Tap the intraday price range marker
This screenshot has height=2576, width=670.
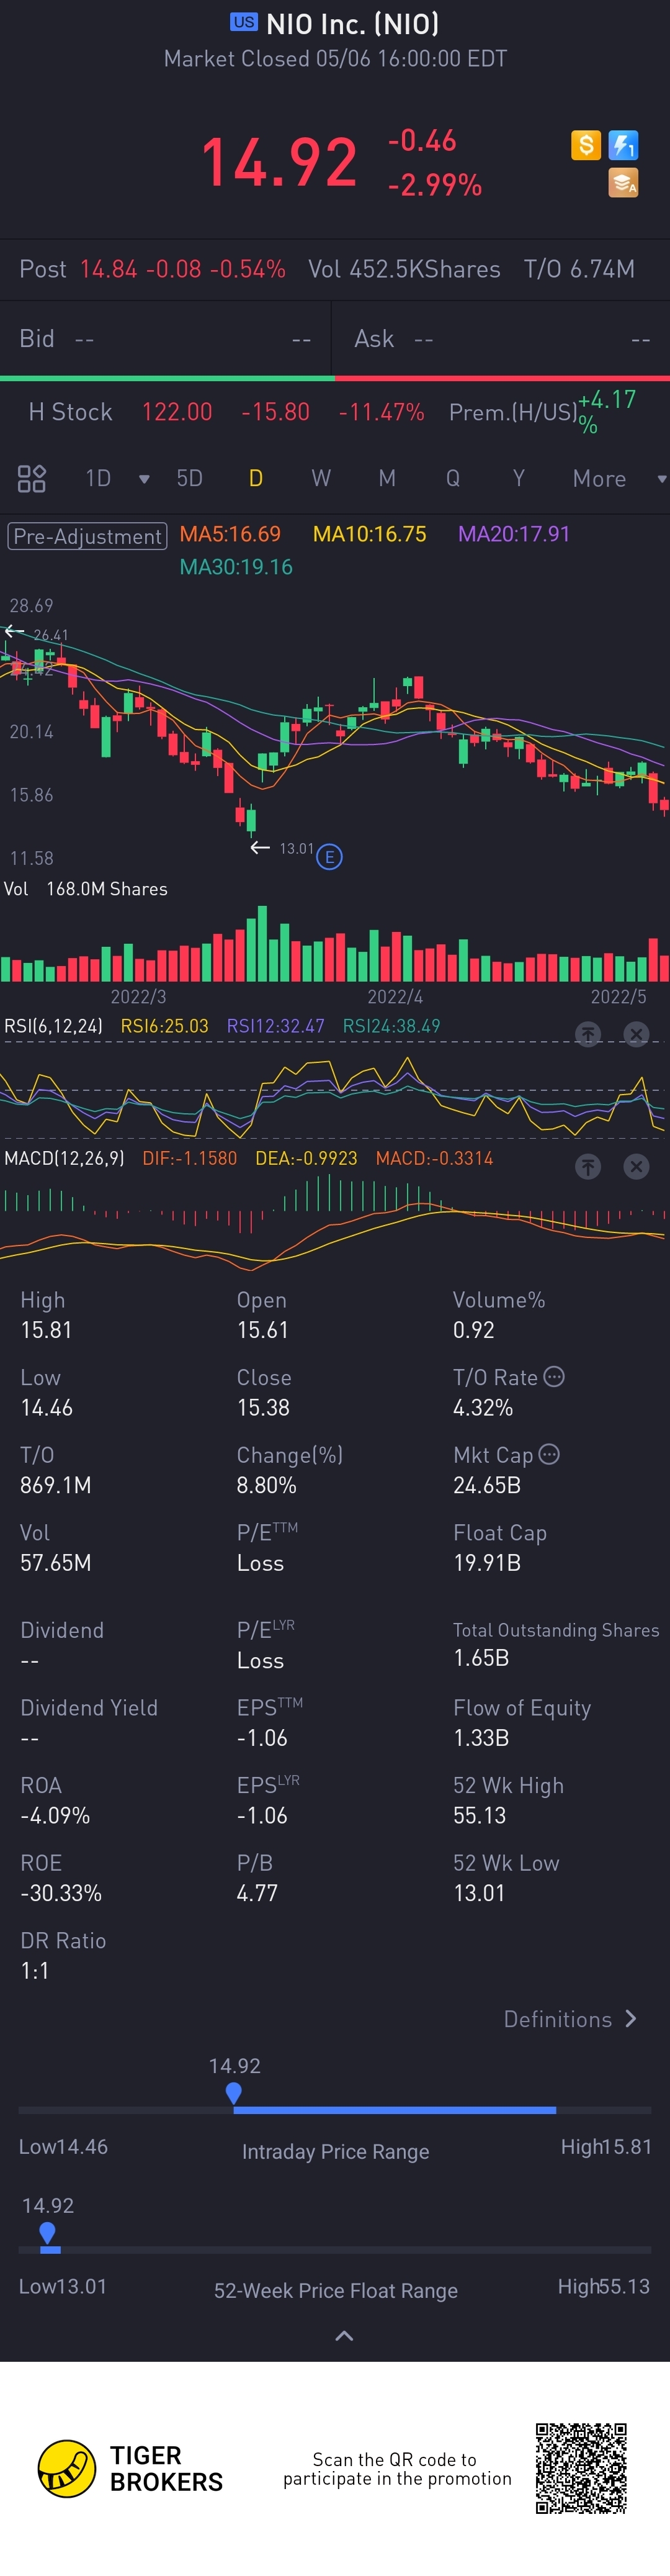[x=234, y=2092]
